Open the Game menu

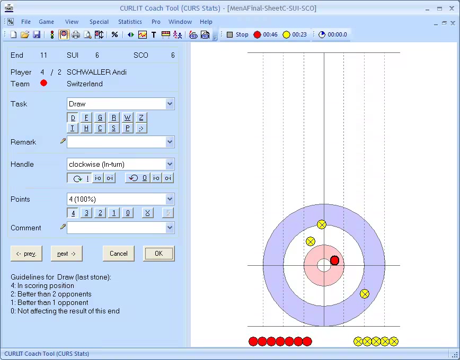[46, 22]
